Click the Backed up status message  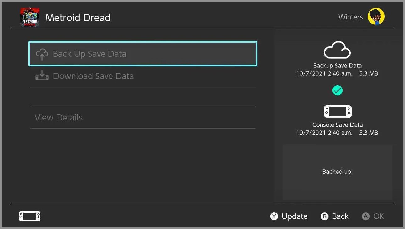(x=337, y=172)
